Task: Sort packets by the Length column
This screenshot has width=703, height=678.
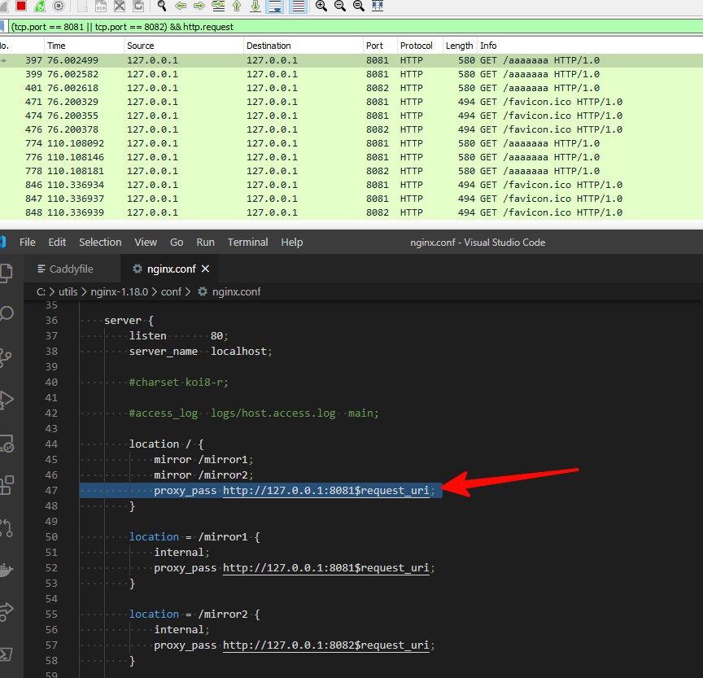Action: click(x=460, y=46)
